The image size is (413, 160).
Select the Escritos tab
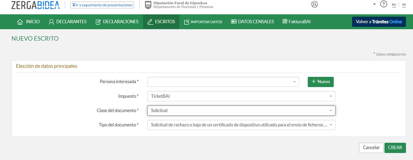[161, 22]
